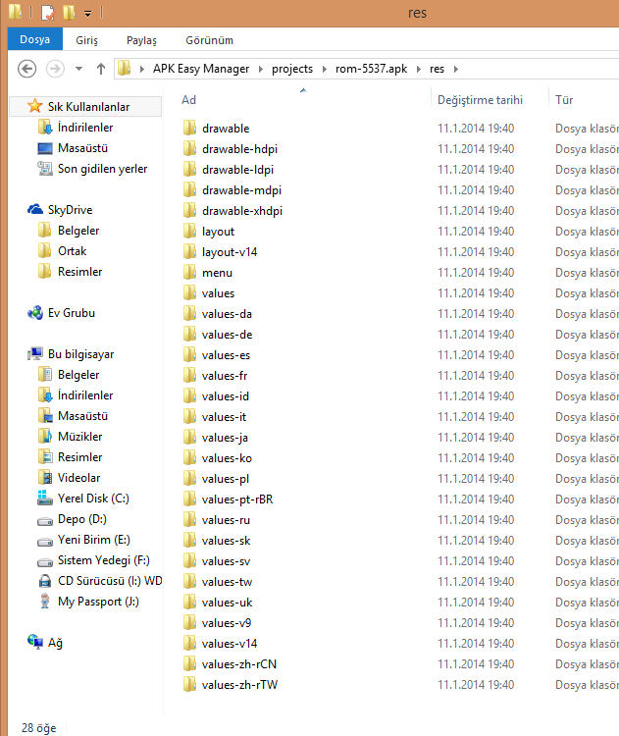Go up one folder level with Up arrow
Image resolution: width=619 pixels, height=736 pixels.
pyautogui.click(x=101, y=69)
